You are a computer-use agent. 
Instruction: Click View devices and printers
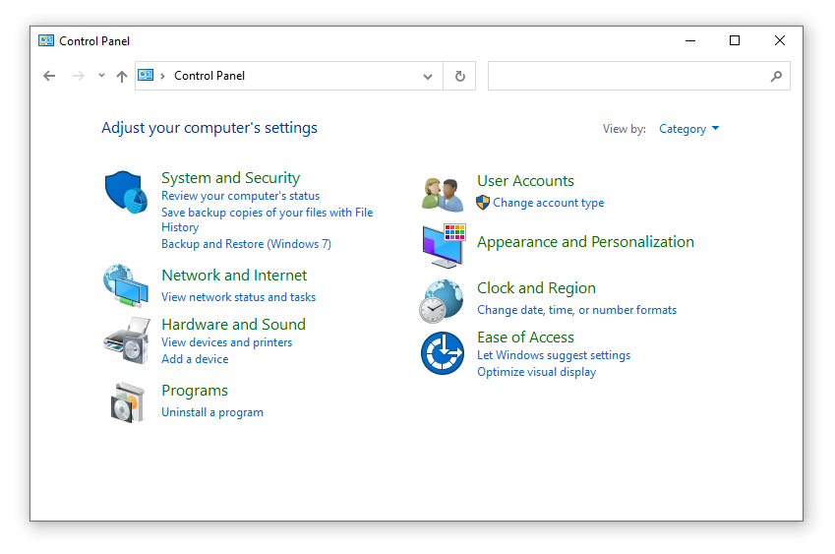coord(227,342)
